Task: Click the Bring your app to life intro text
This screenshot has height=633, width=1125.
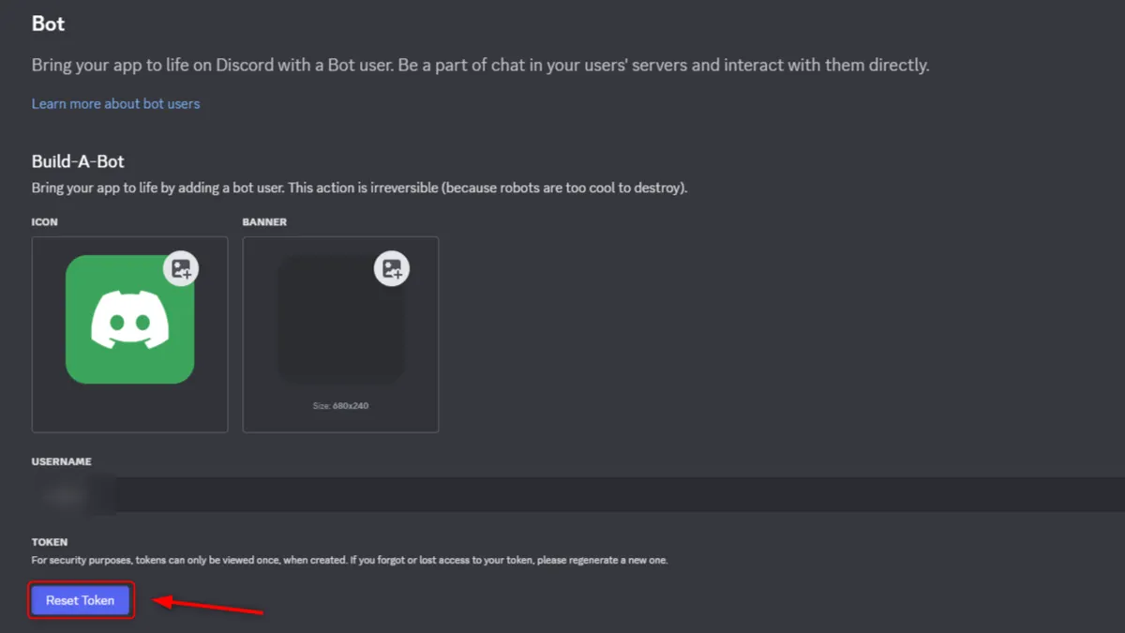Action: click(x=480, y=66)
